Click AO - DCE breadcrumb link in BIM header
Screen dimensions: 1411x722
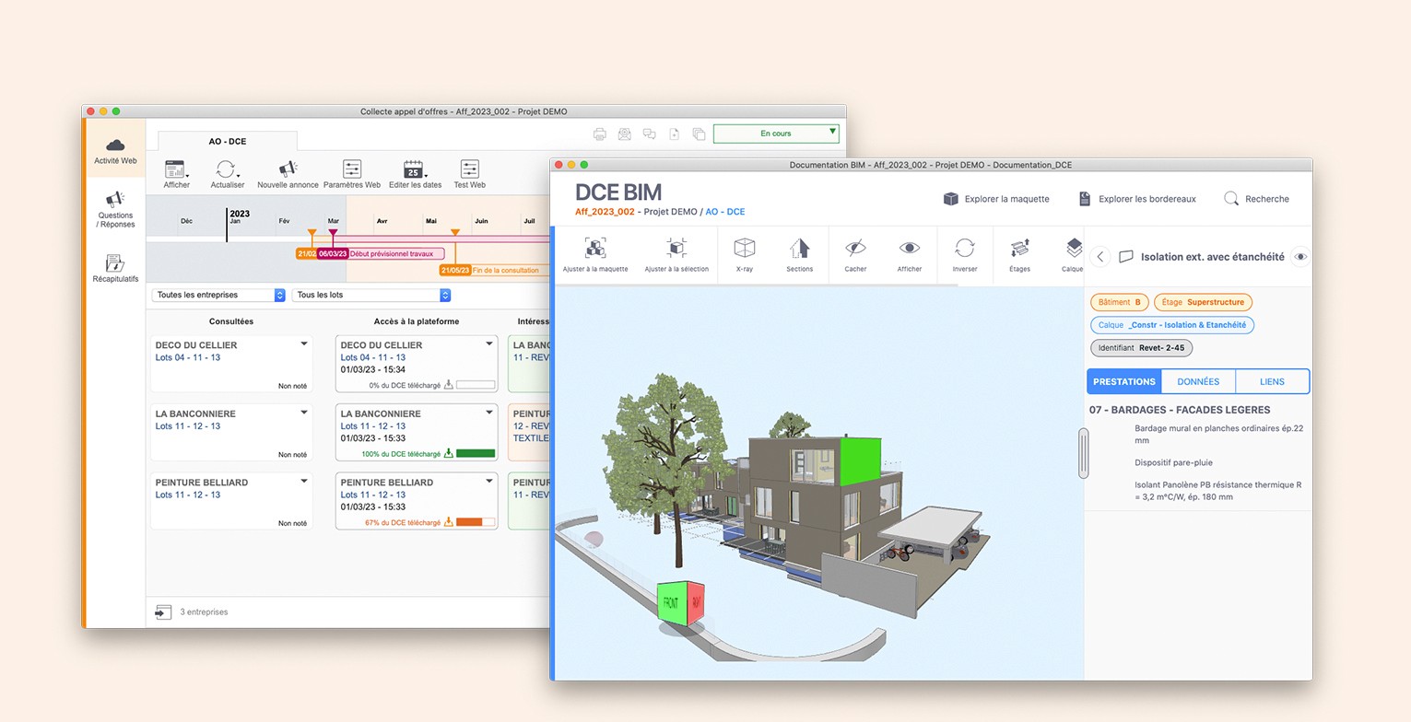coord(725,212)
